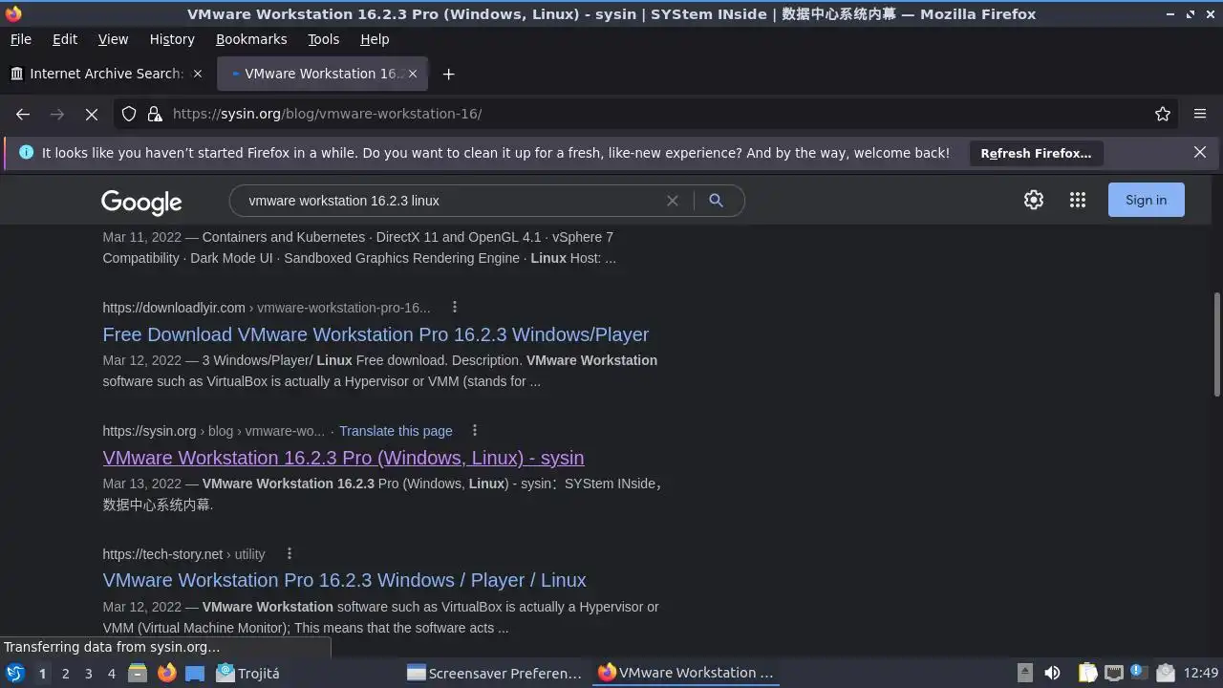Bookmark this page with the star icon
The image size is (1223, 688).
[1163, 114]
